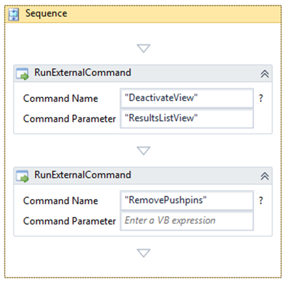
Task: Select the Sequence header title
Action: point(46,14)
